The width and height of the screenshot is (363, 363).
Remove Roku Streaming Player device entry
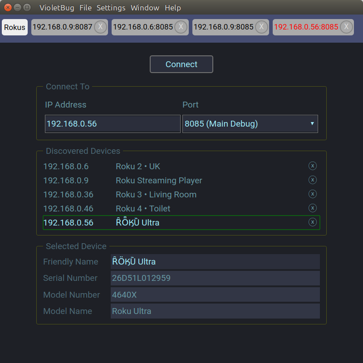click(x=313, y=180)
